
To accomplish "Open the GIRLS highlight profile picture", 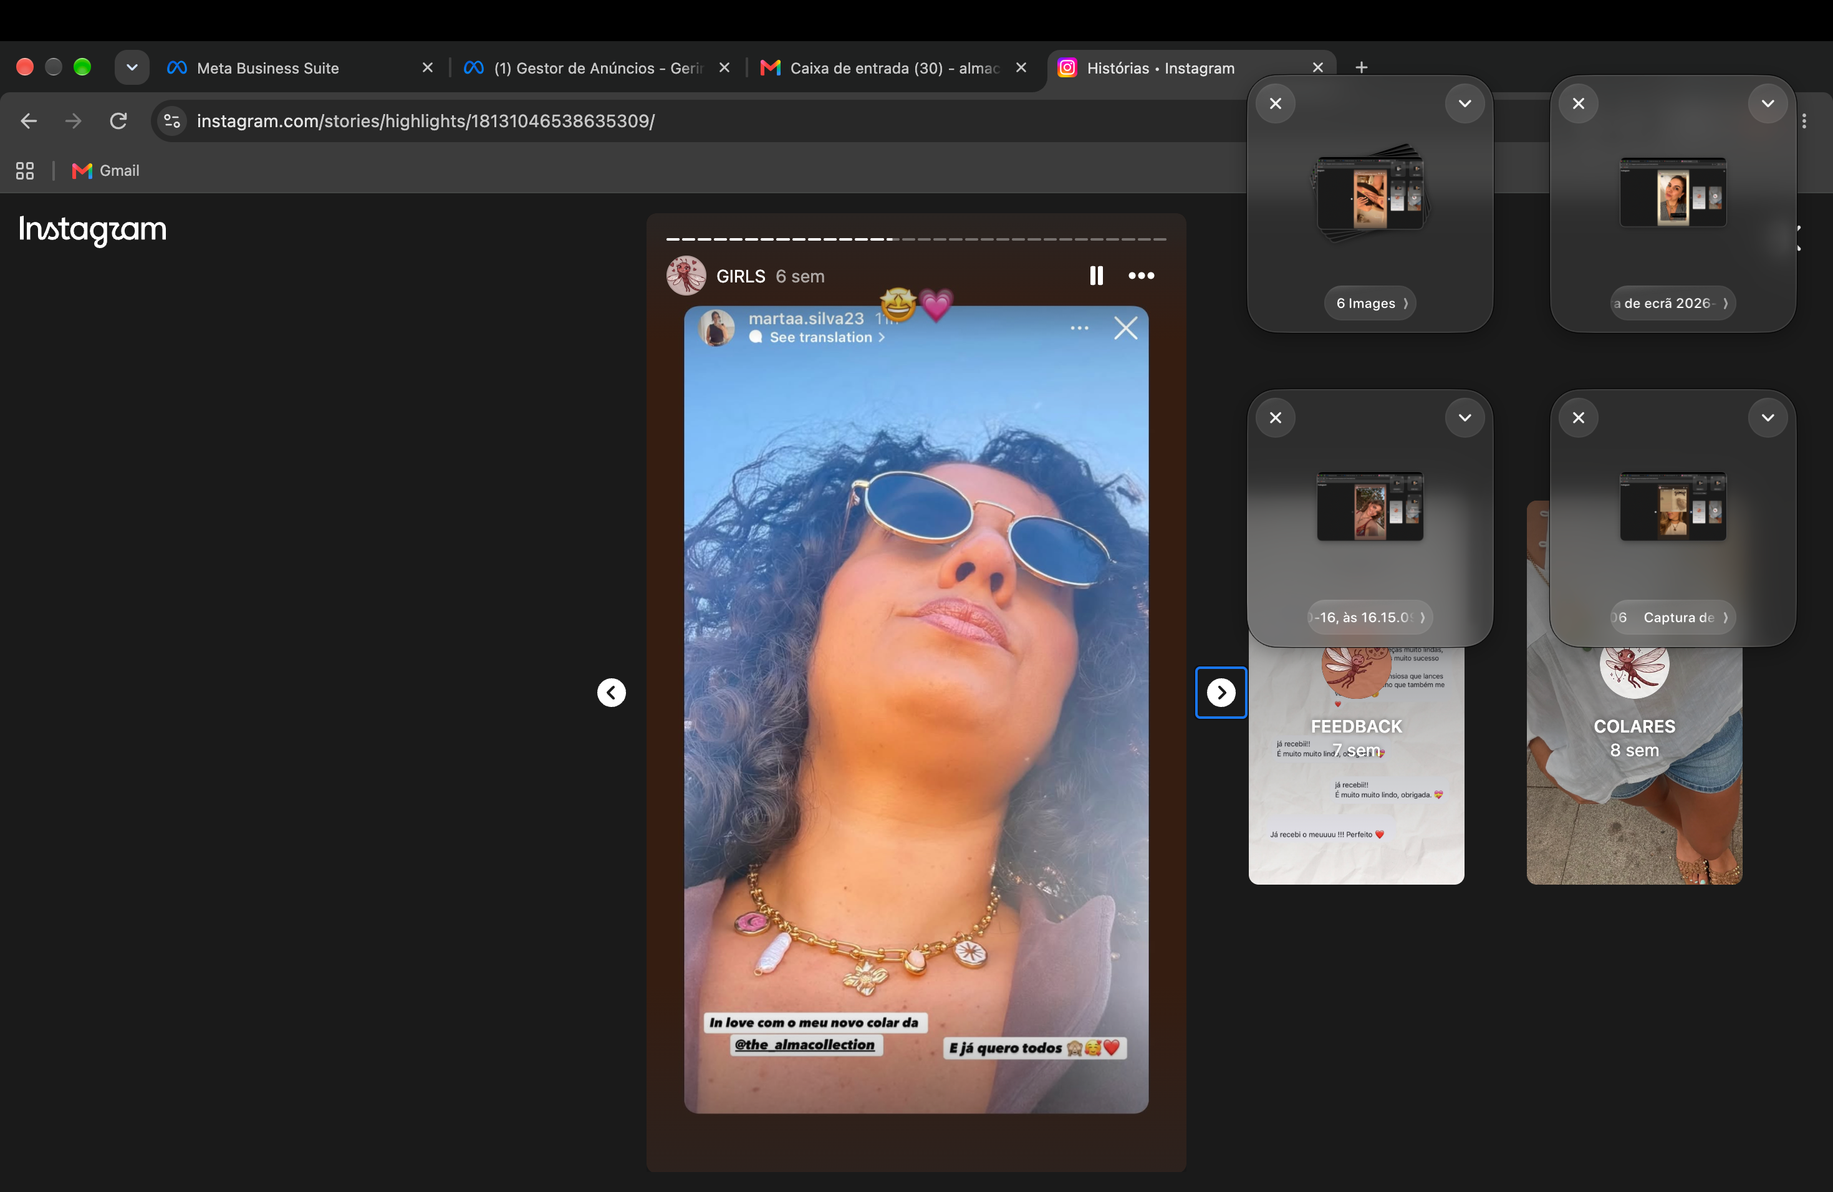I will click(x=685, y=276).
